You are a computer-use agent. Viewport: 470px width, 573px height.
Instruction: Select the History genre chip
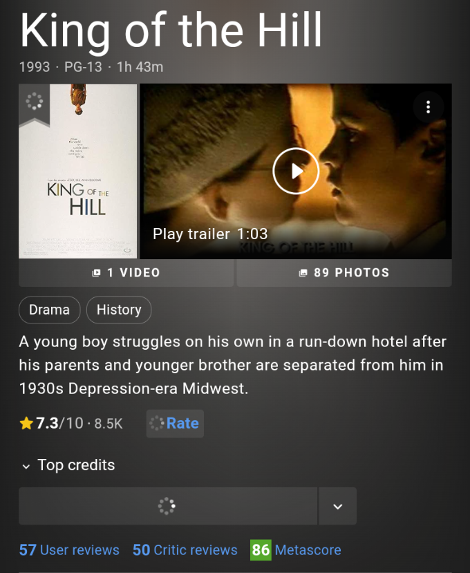[119, 310]
